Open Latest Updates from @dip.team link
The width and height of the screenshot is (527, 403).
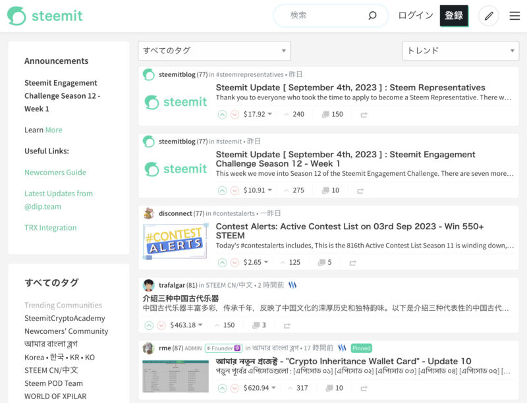[x=59, y=200]
